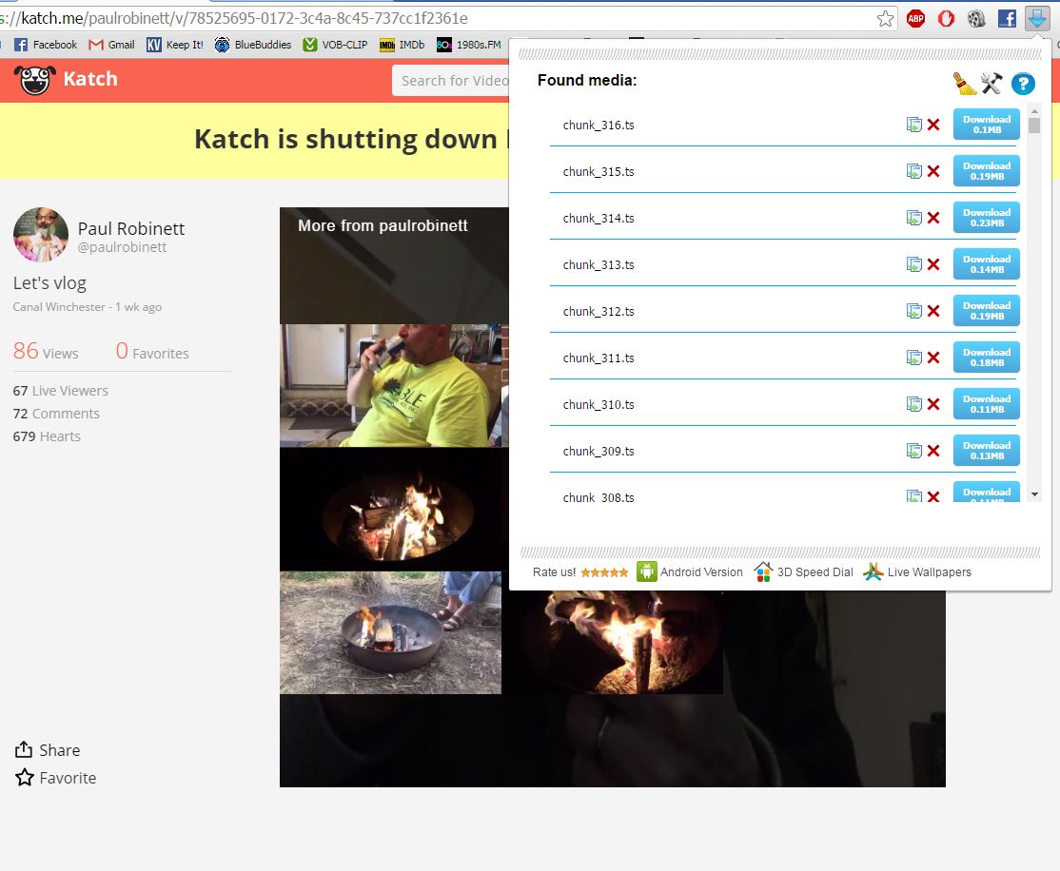
Task: Download chunk_312.ts 0.19MB
Action: click(x=987, y=311)
